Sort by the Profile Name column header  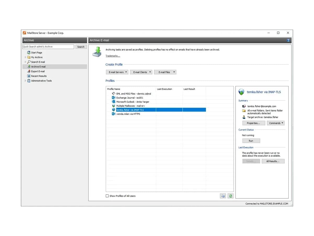(x=131, y=89)
